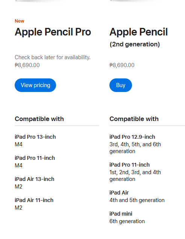
Task: Click Compatible with heading under Pencil Pro
Action: point(39,119)
